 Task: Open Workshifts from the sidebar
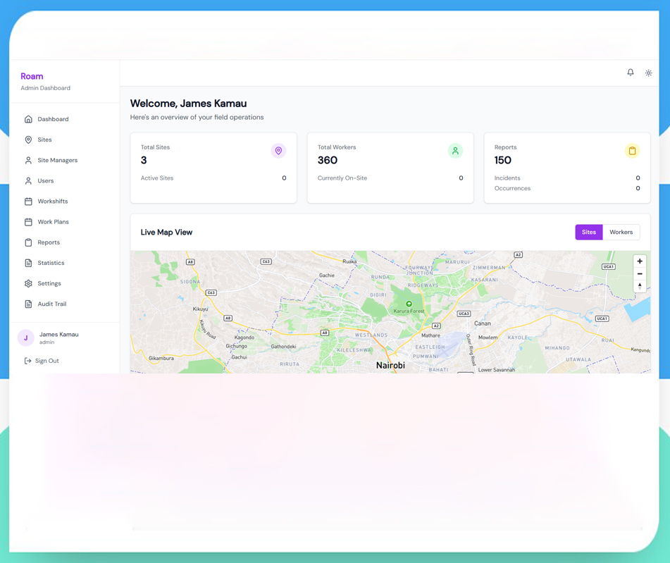click(x=64, y=201)
